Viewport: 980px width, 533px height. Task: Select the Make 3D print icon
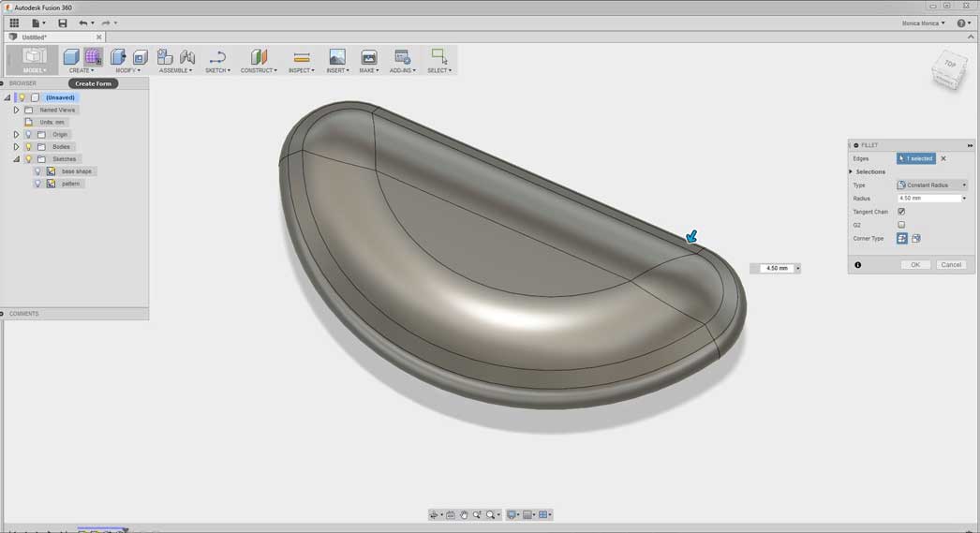click(x=369, y=57)
